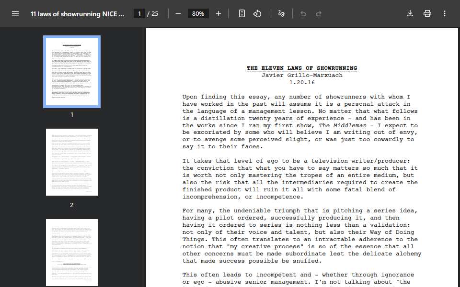Click the 80% zoom level field
Screen dimensions: 460x287
(198, 13)
